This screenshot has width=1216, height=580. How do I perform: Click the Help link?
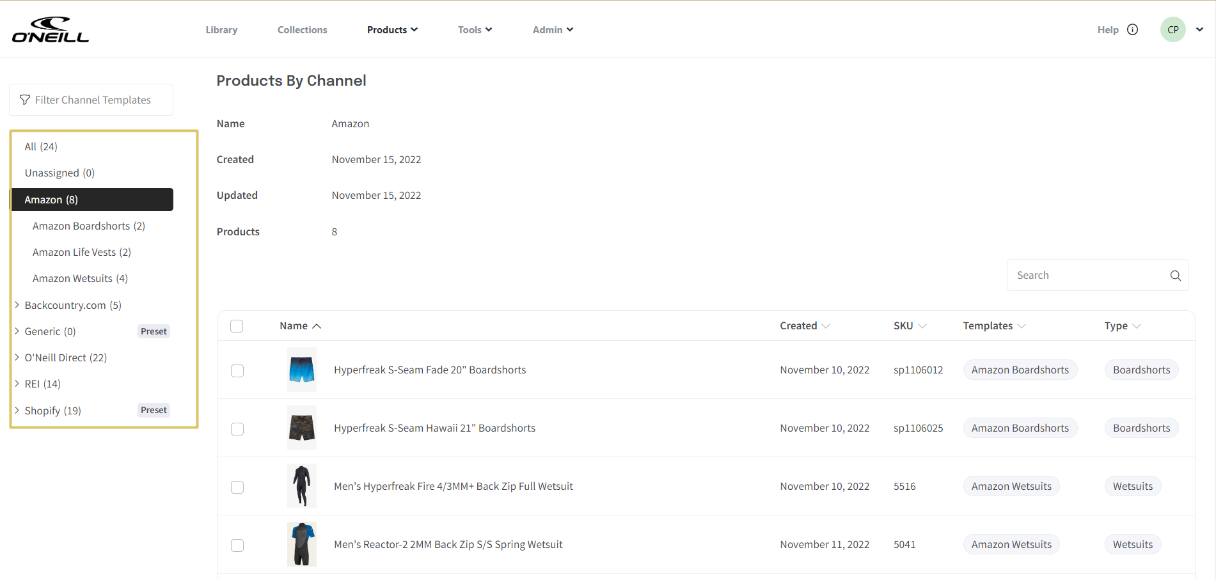click(x=1108, y=30)
